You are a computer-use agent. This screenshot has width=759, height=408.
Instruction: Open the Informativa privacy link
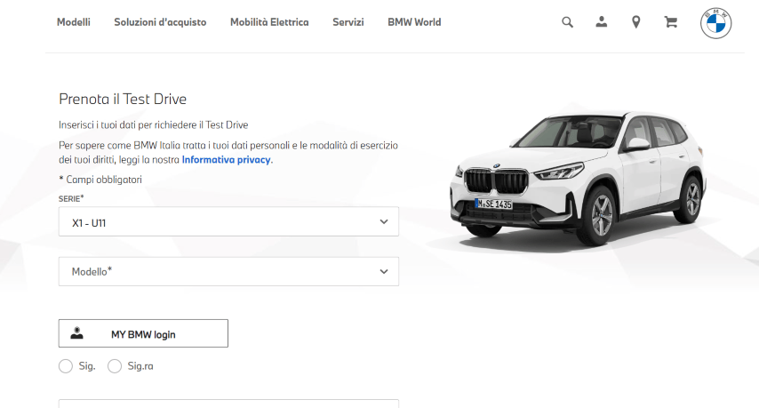227,160
